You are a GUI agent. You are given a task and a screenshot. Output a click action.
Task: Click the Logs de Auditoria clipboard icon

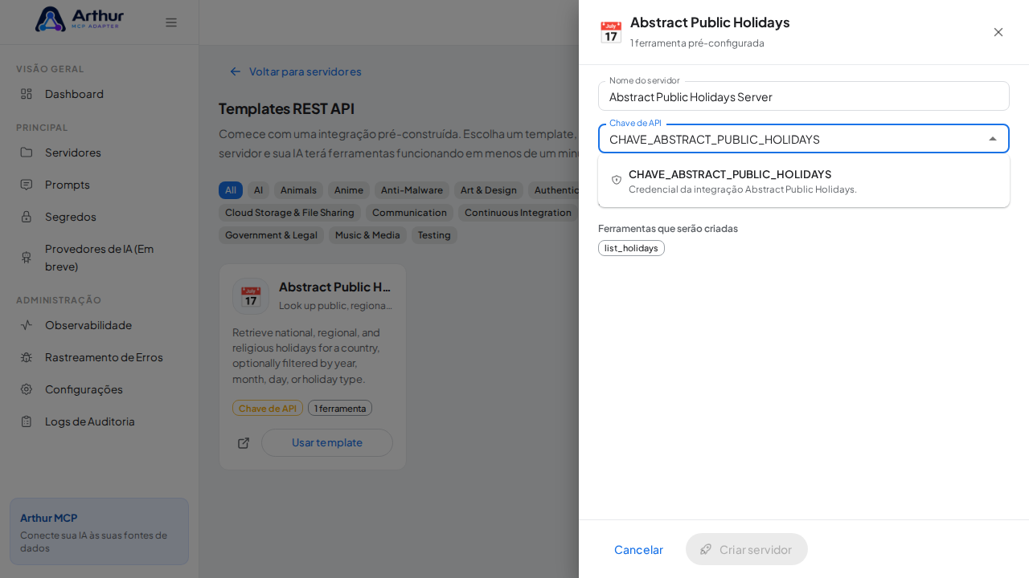click(27, 421)
